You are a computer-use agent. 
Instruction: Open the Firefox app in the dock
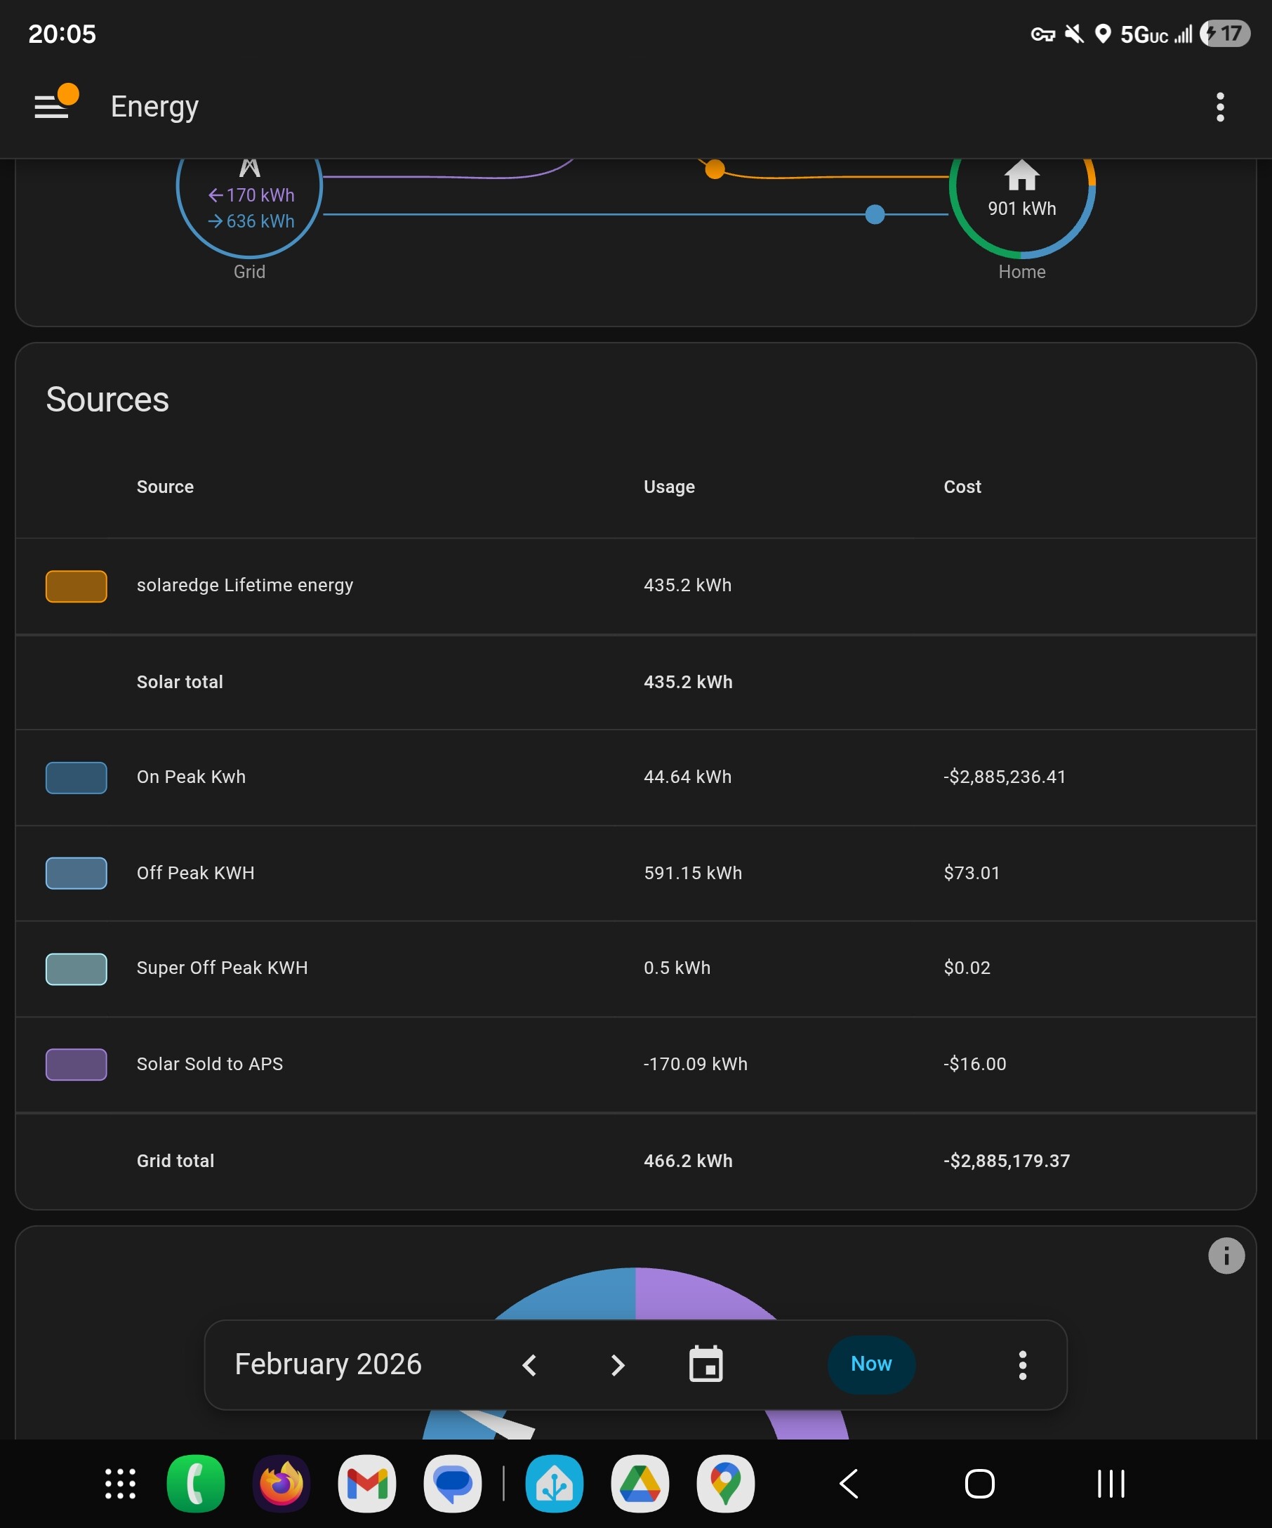pyautogui.click(x=281, y=1484)
